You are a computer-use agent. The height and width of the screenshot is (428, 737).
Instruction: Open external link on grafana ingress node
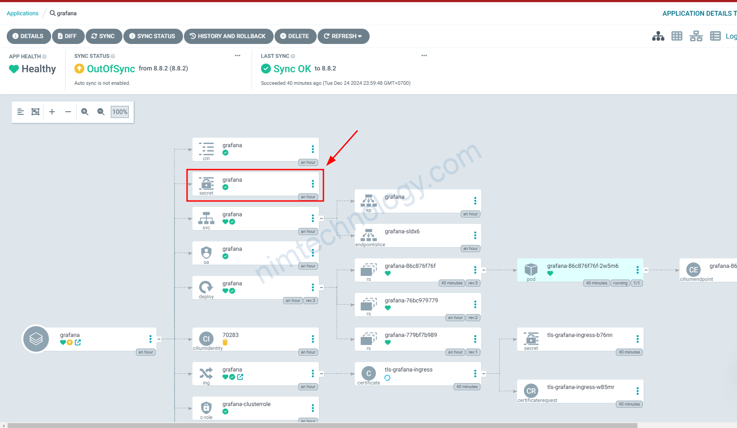tap(240, 377)
